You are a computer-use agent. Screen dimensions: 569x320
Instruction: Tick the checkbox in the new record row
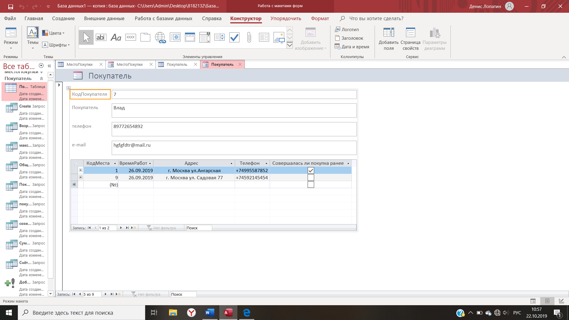point(311,185)
